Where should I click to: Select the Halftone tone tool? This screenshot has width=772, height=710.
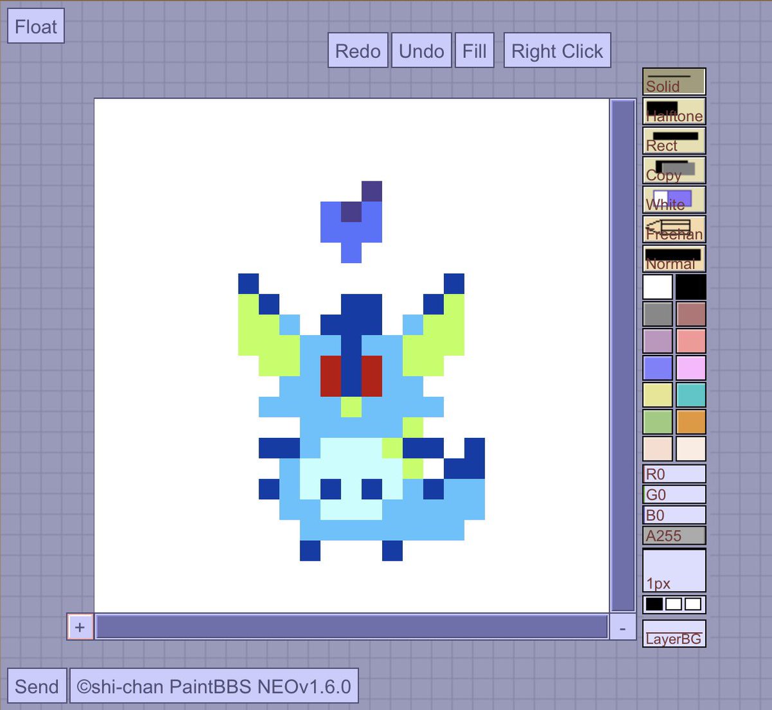tap(674, 111)
